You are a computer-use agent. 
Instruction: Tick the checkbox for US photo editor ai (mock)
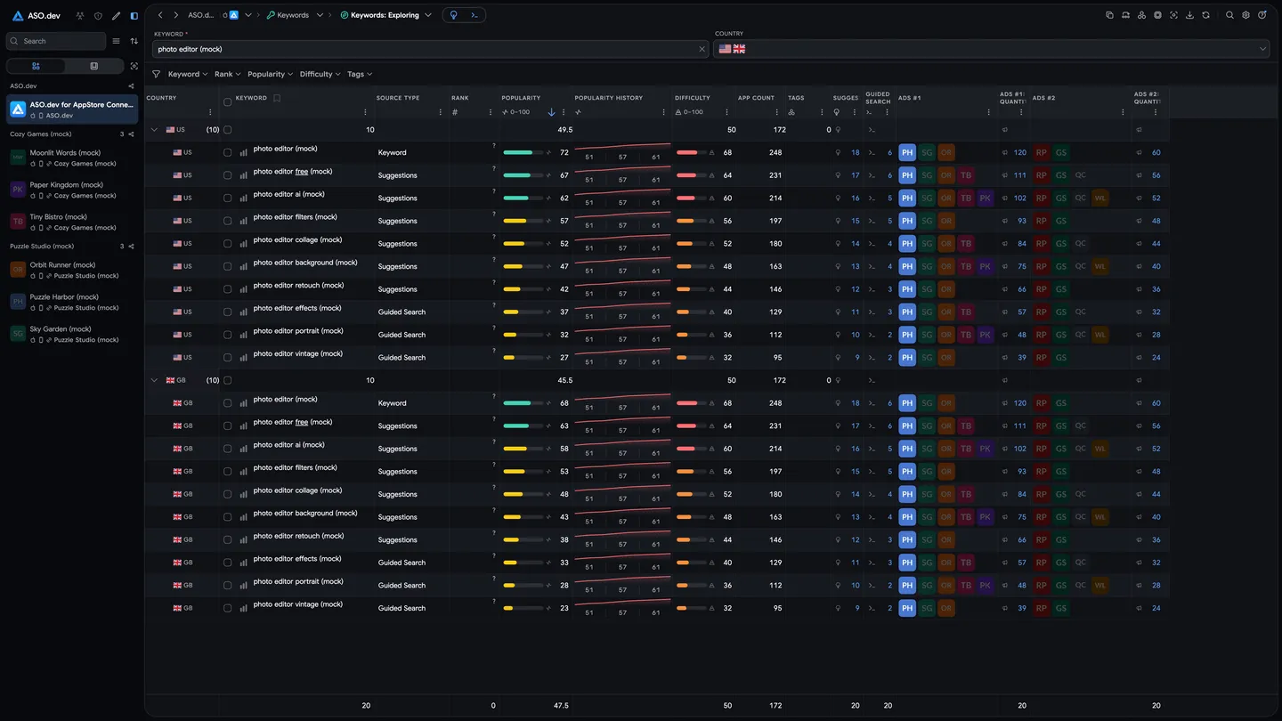click(x=227, y=198)
